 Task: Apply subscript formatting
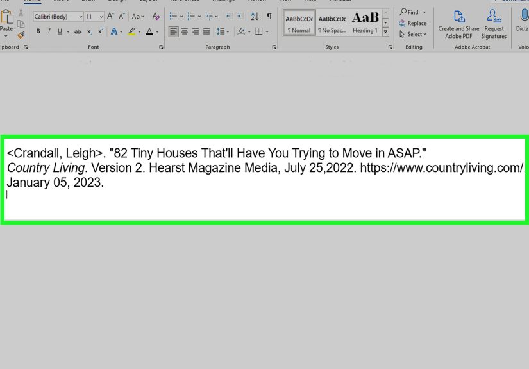pos(89,31)
